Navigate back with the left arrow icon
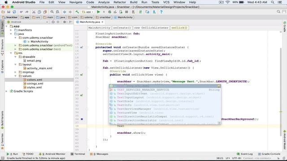287x161 pixels. click(65, 12)
